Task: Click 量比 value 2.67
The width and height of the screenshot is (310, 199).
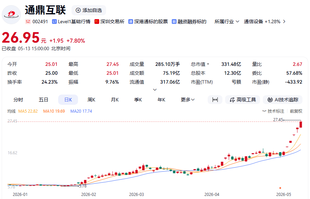Action: (297, 64)
